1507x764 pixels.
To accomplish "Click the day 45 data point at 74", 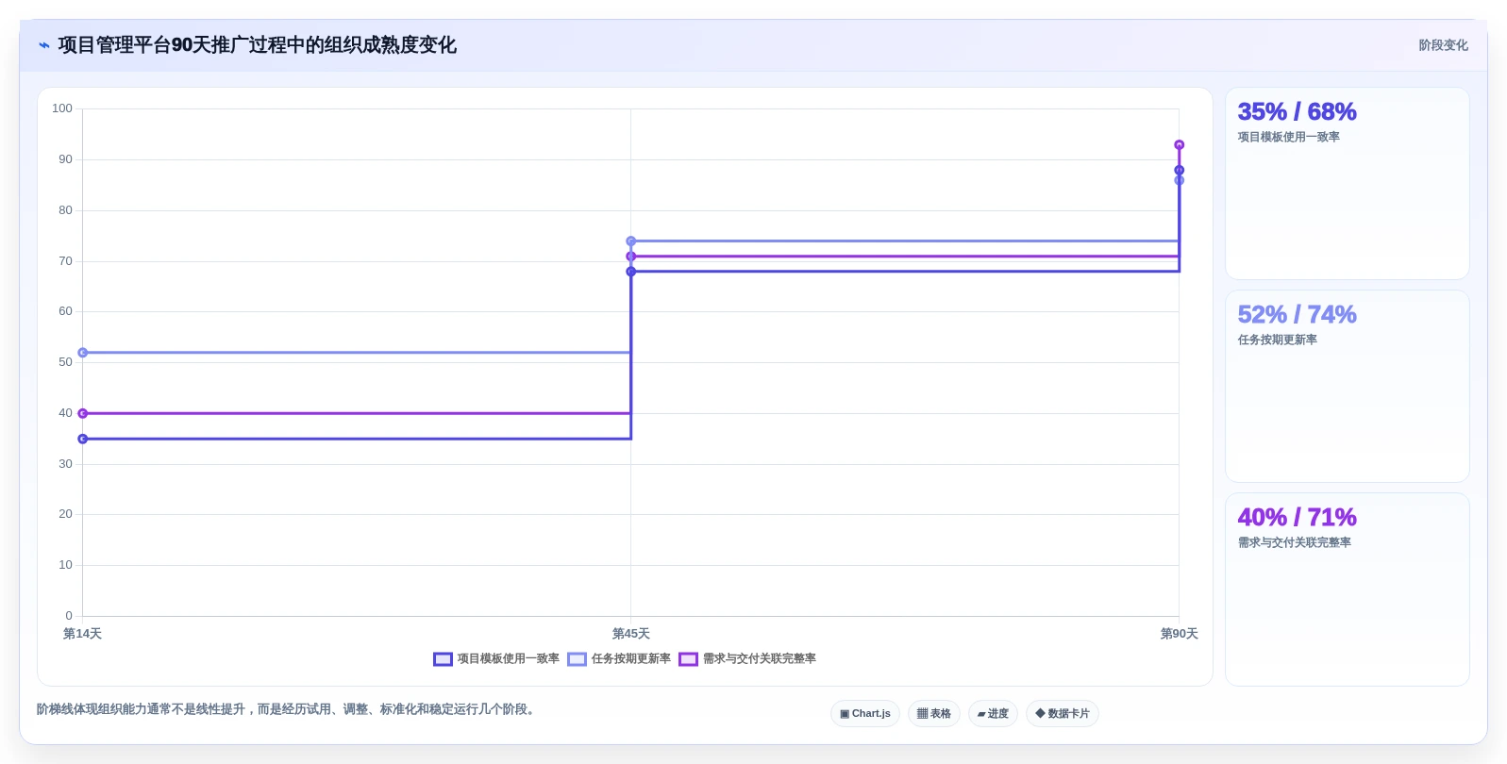I will pos(631,241).
